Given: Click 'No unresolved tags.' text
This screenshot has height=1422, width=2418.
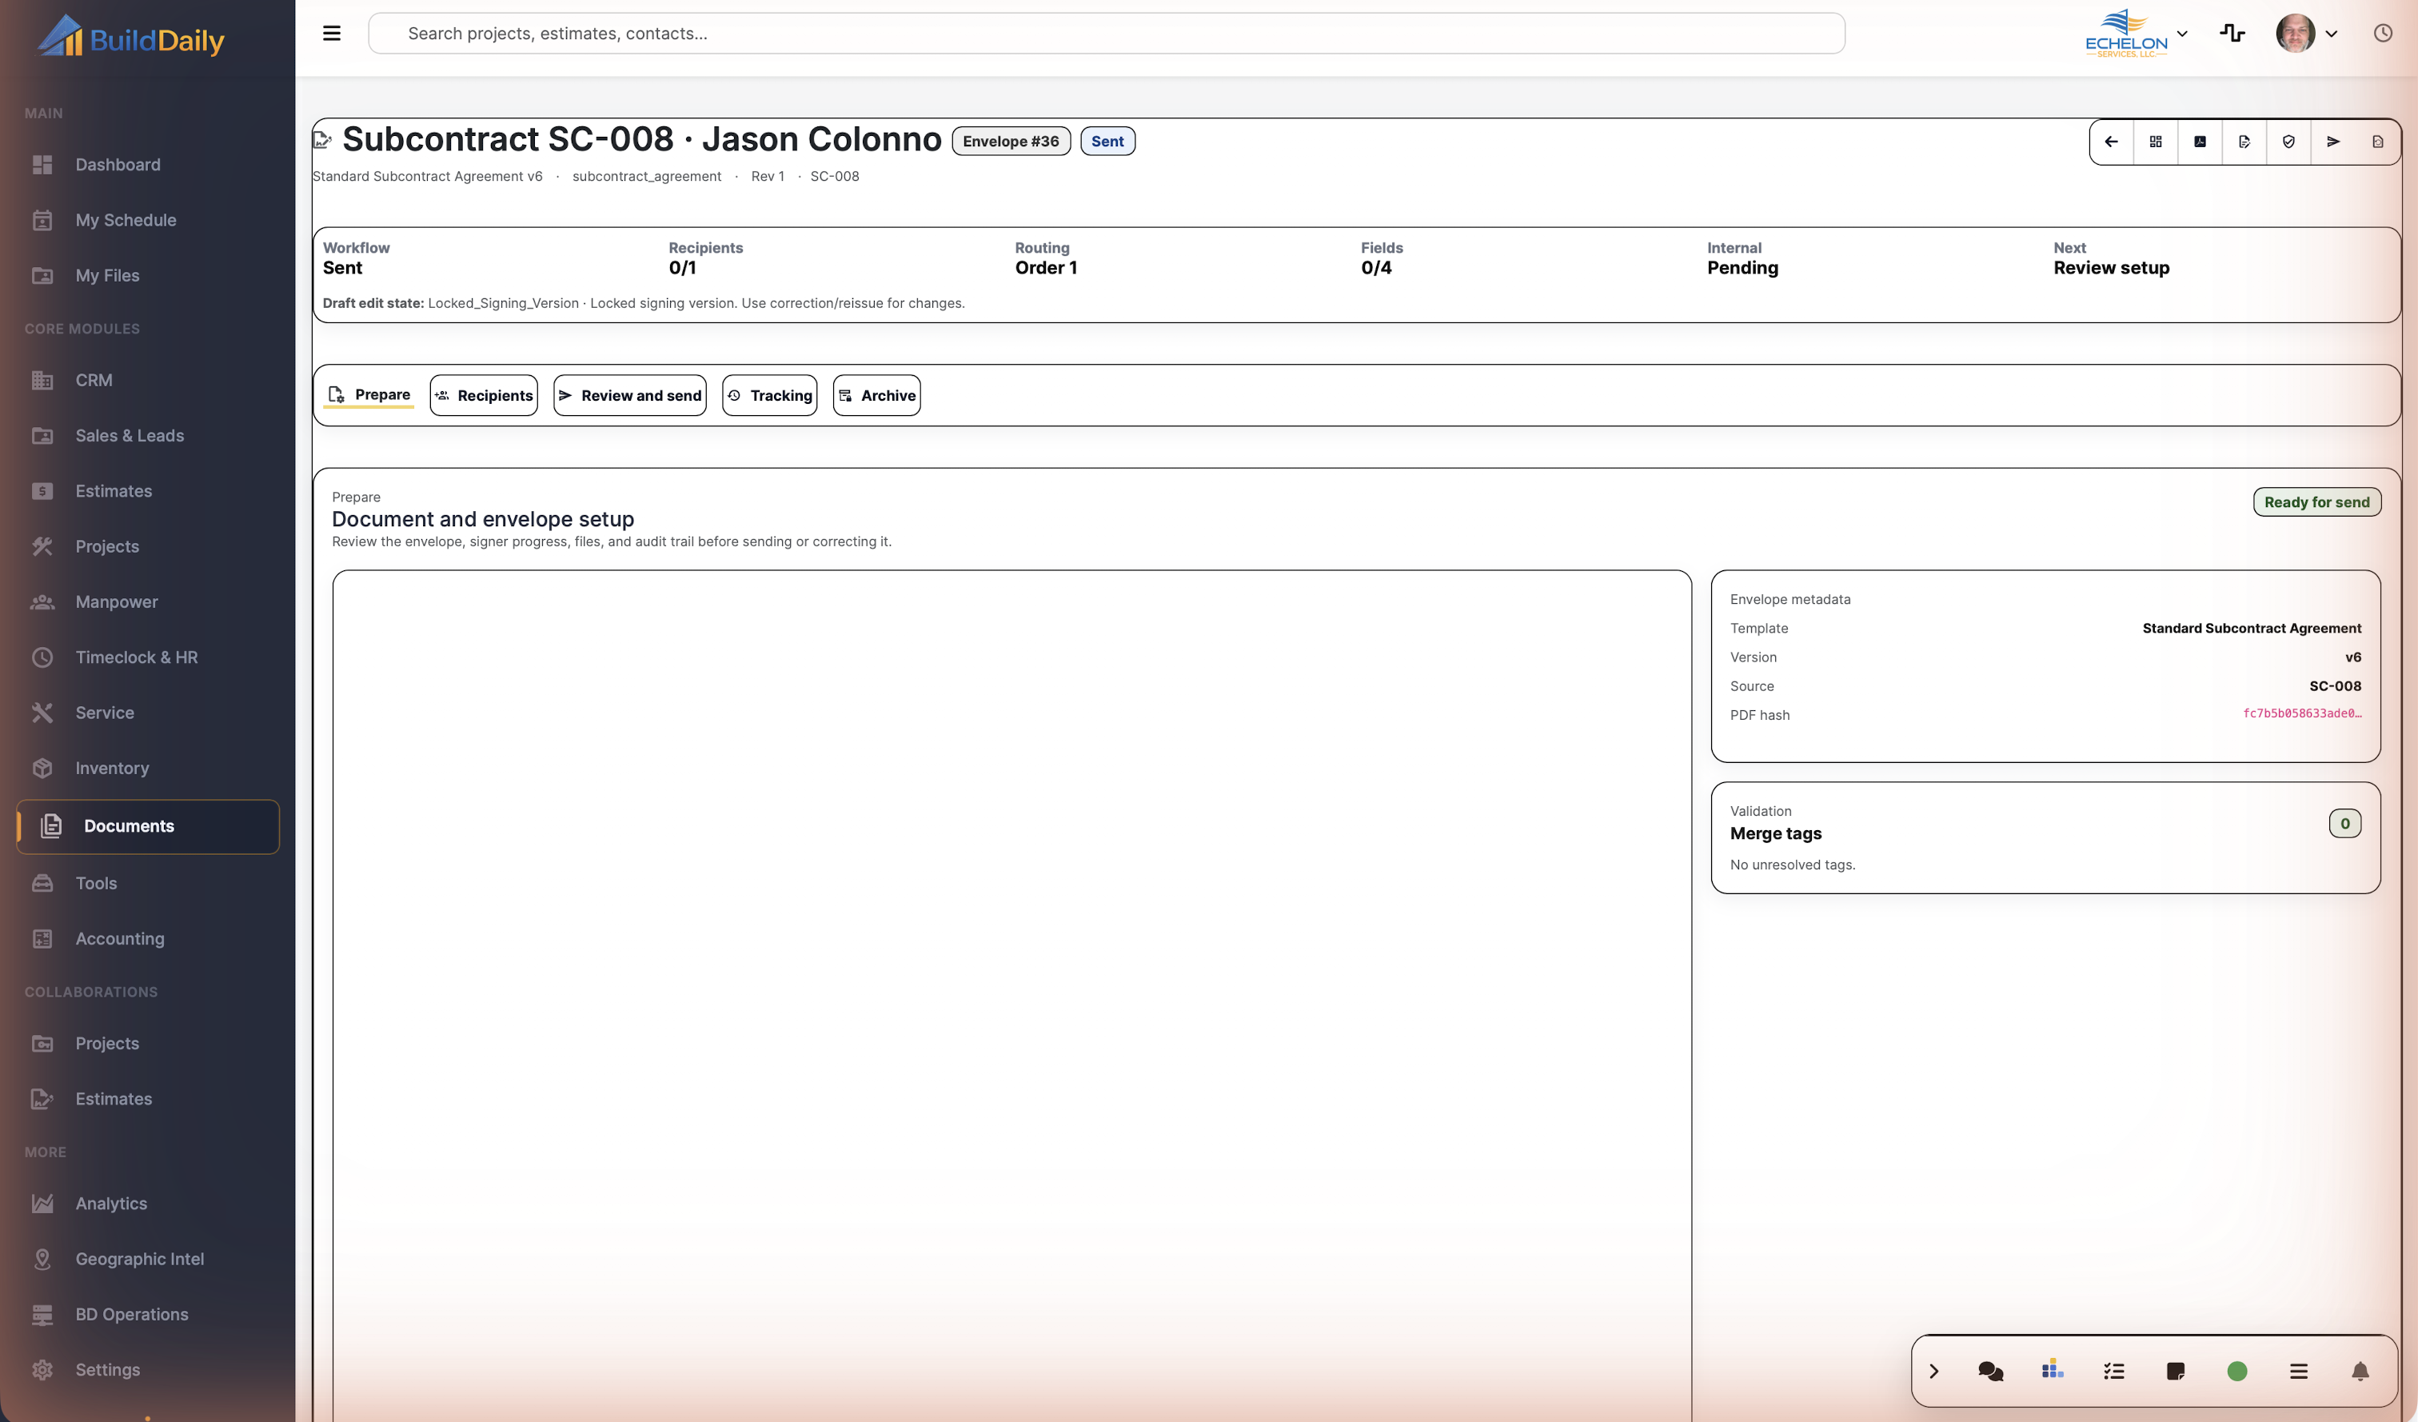Looking at the screenshot, I should [x=1793, y=865].
